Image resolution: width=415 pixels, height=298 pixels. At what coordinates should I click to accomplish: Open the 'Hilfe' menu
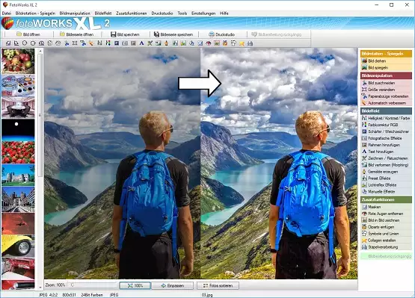[x=224, y=13]
